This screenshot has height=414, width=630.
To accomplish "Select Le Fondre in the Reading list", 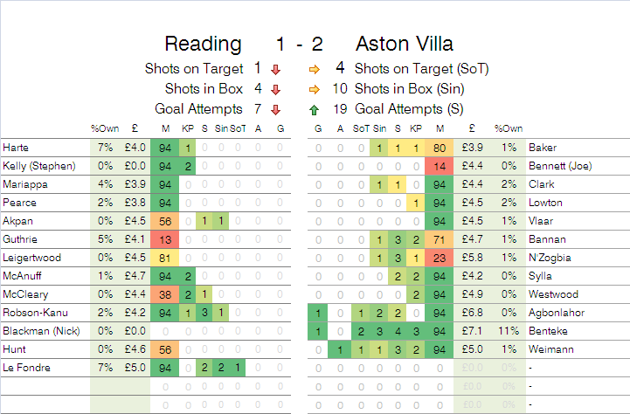I will (24, 368).
